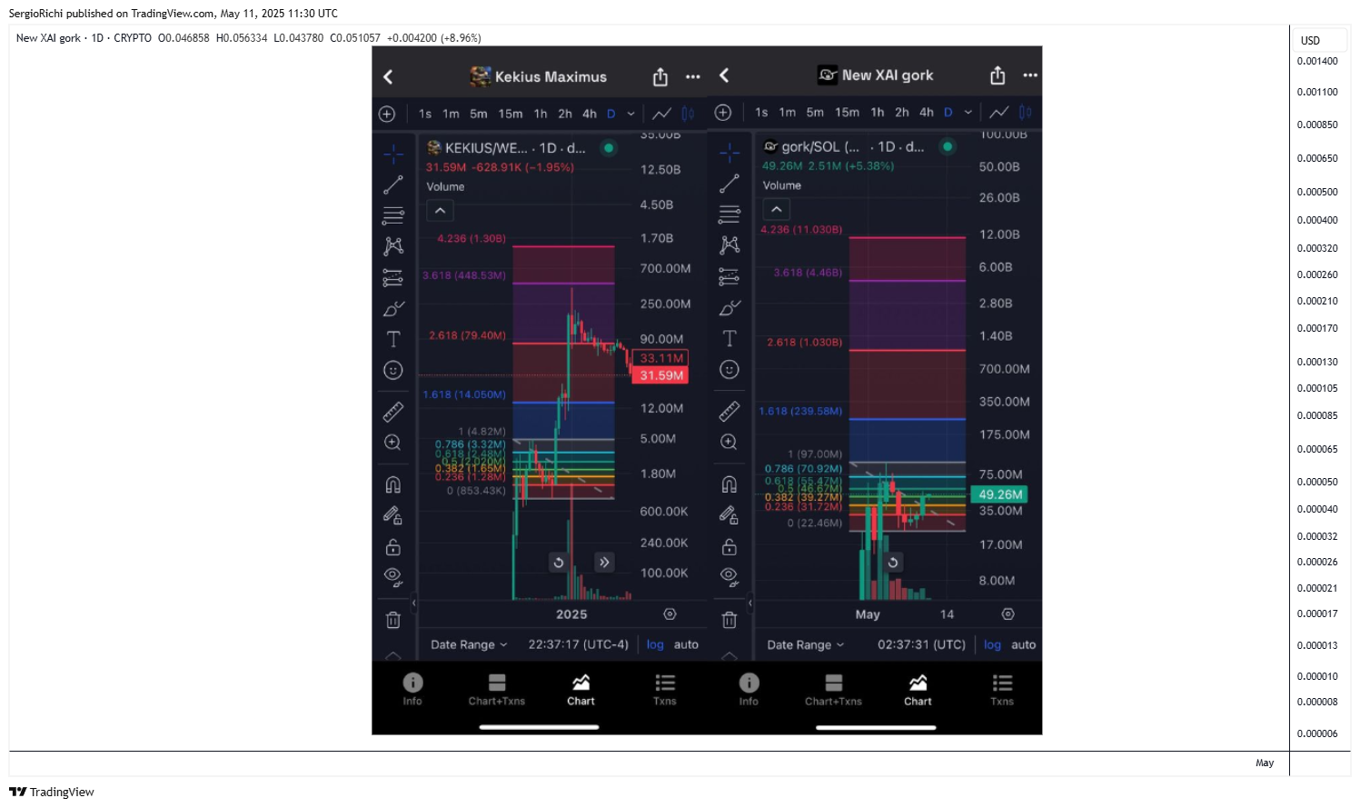Add indicator with plus icon on gork chart
The width and height of the screenshot is (1360, 808).
click(x=723, y=113)
